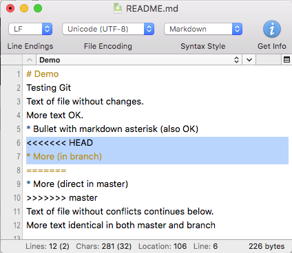Click the README.md document icon in title bar
Image resolution: width=292 pixels, height=253 pixels.
tap(118, 8)
